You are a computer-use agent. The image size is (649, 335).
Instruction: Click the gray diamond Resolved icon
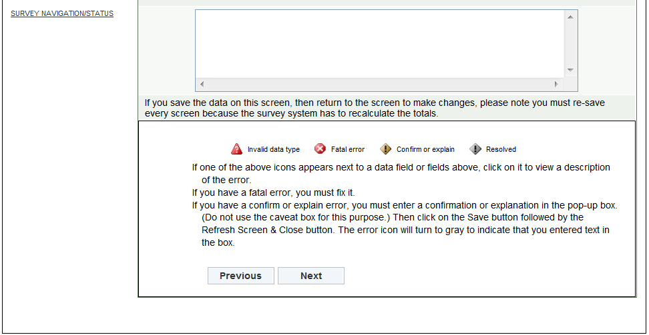coord(475,149)
